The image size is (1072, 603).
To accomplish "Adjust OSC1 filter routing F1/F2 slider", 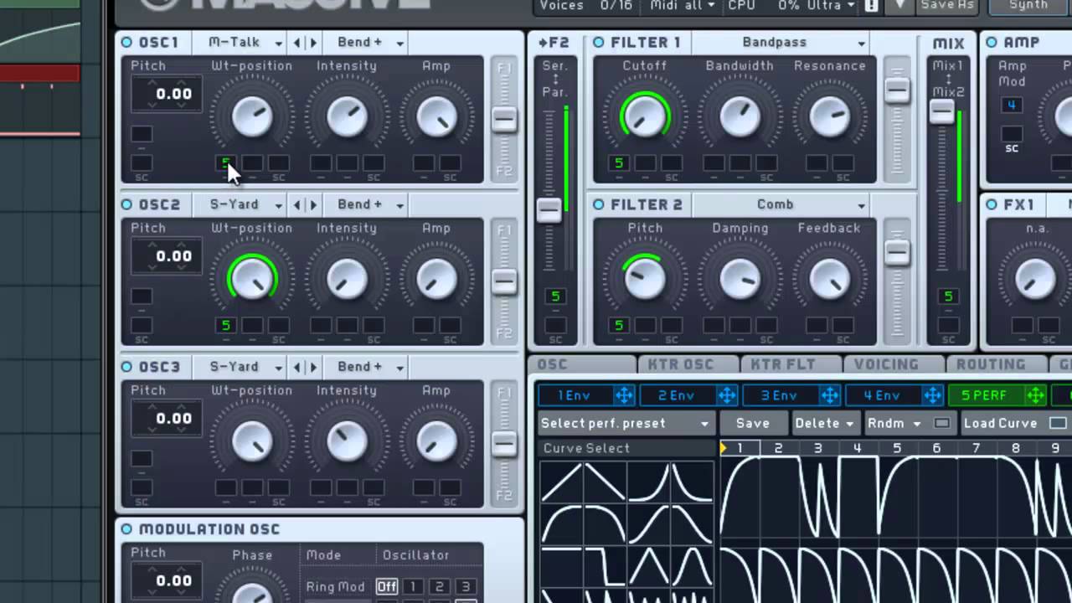I will pyautogui.click(x=504, y=119).
